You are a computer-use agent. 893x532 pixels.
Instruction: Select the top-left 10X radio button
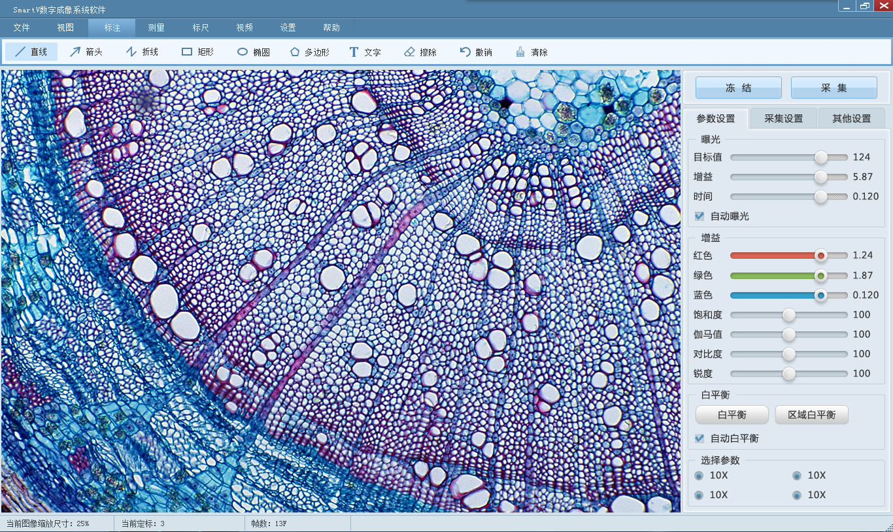[699, 476]
